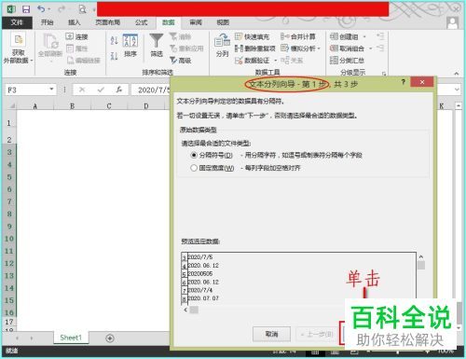Switch to the 视图 (View) ribbon tab
The image size is (466, 359).
tap(223, 22)
